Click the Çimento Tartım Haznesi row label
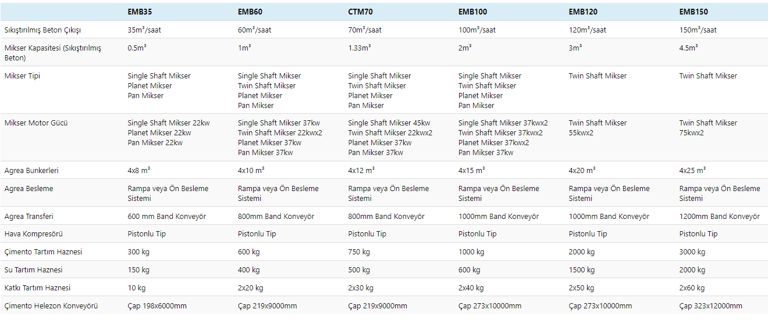768x320 pixels. (43, 252)
